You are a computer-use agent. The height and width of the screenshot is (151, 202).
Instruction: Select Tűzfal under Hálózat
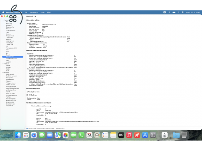click(8, 69)
